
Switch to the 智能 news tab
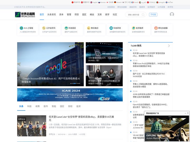[54, 106]
